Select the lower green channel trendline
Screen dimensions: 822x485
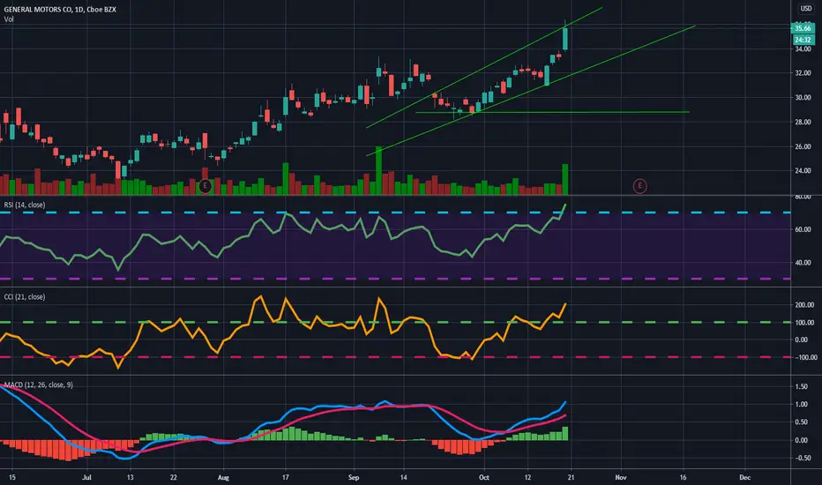click(x=531, y=90)
